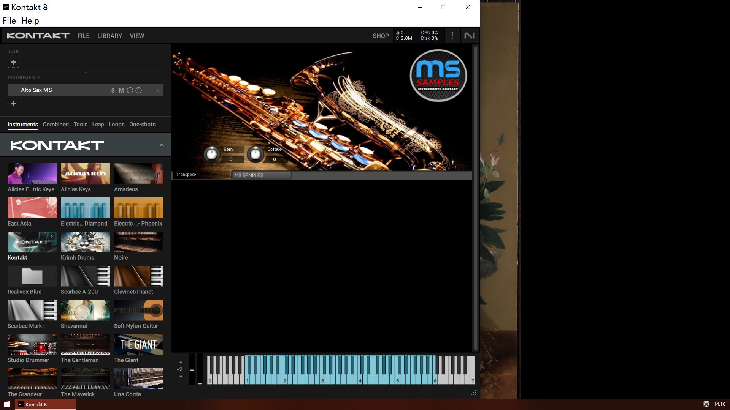This screenshot has height=410, width=730.
Task: Open Alicias Keys library thumbnail
Action: [x=86, y=173]
